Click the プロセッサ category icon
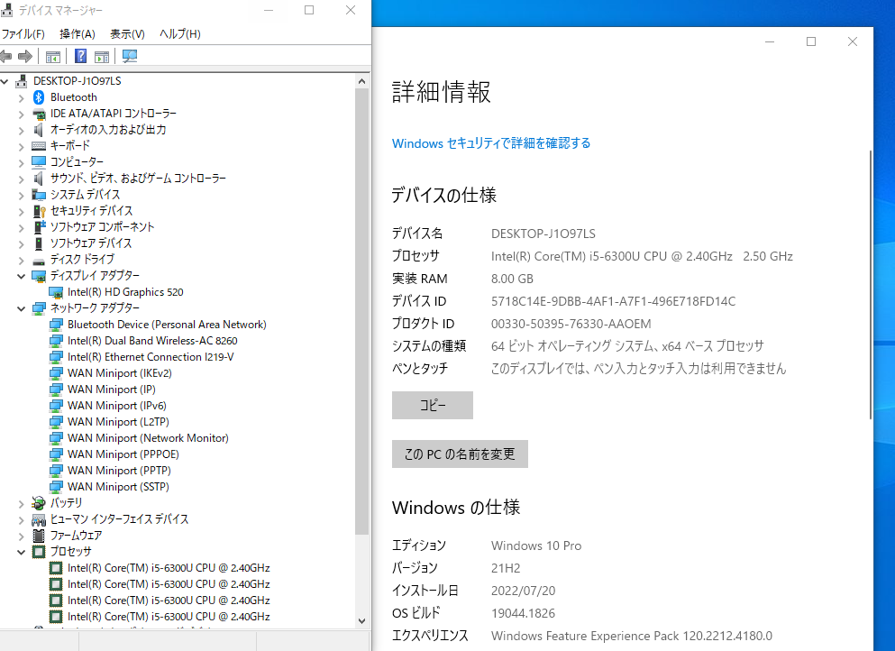Image resolution: width=895 pixels, height=651 pixels. [38, 552]
